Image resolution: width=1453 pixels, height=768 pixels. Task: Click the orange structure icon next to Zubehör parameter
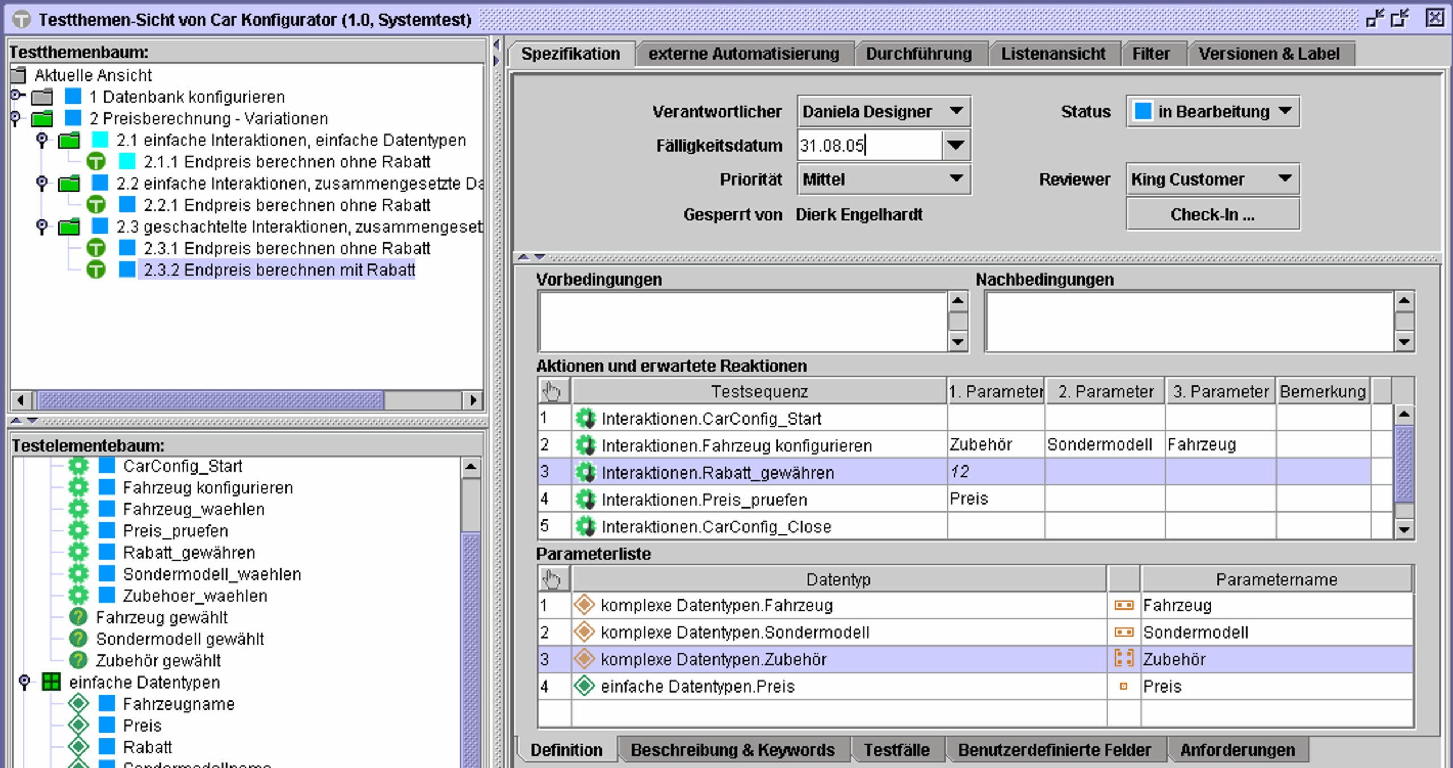click(1124, 659)
